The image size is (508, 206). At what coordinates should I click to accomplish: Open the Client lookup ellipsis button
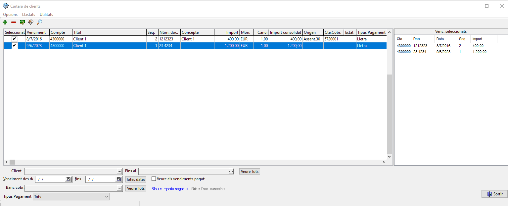(119, 171)
